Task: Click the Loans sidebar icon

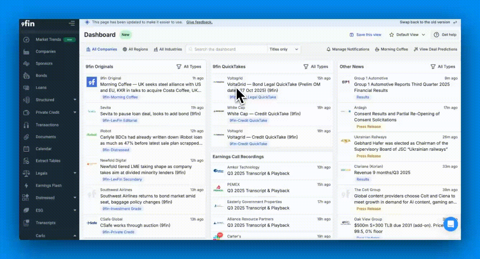Action: [x=26, y=87]
